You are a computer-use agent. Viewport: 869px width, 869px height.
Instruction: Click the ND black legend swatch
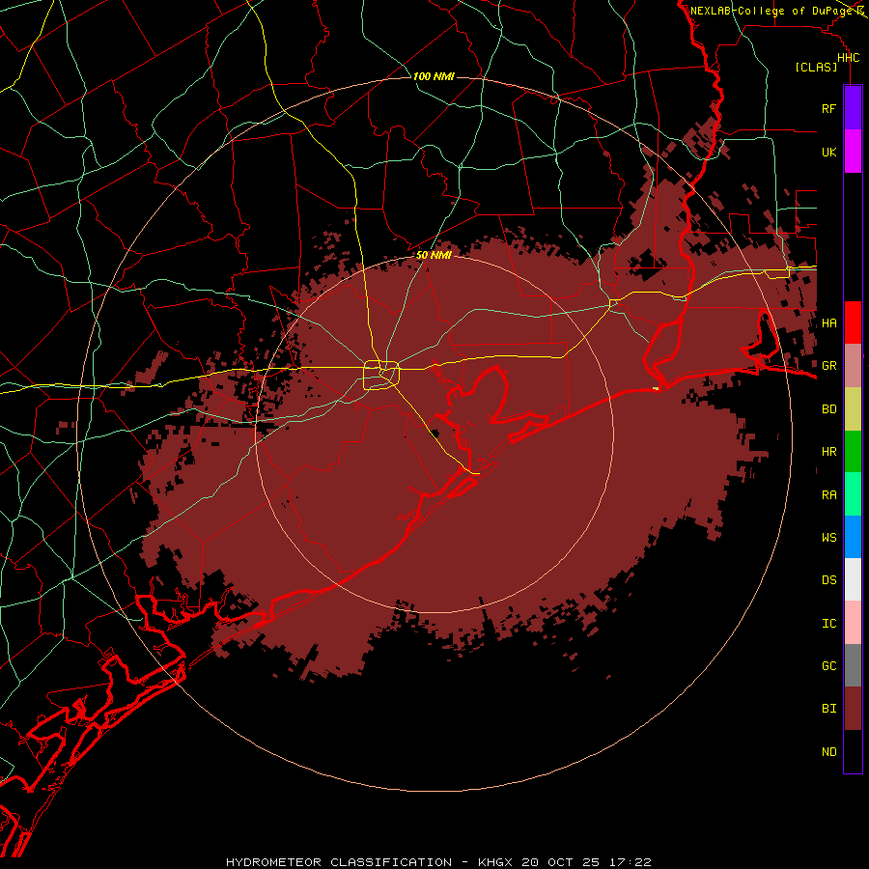point(853,751)
